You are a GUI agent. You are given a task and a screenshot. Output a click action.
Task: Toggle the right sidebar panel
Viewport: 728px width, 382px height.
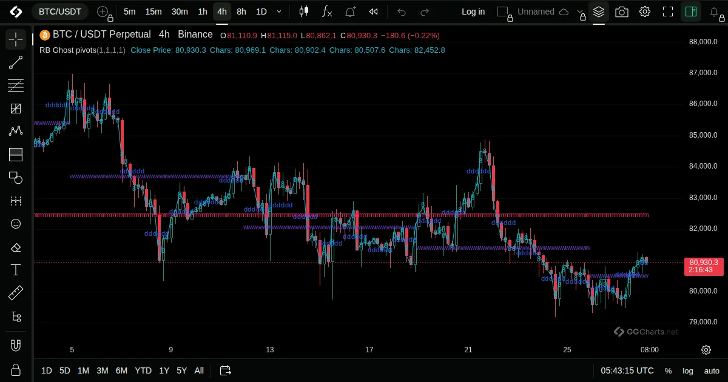coord(690,12)
